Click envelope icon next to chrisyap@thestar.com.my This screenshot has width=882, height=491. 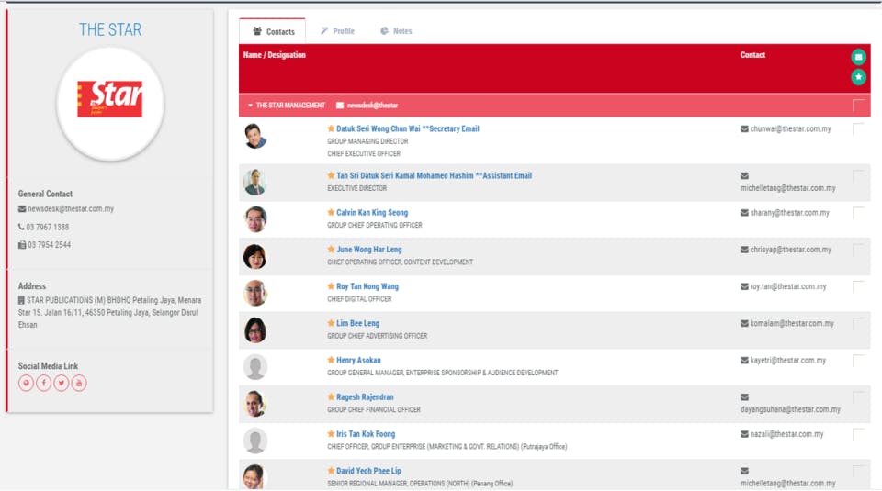[x=744, y=250]
